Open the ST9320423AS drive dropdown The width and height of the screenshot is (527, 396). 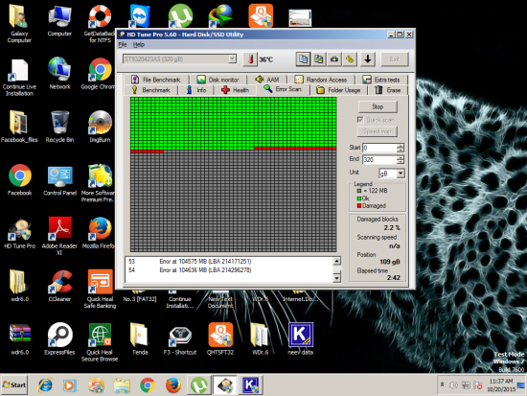pyautogui.click(x=179, y=59)
